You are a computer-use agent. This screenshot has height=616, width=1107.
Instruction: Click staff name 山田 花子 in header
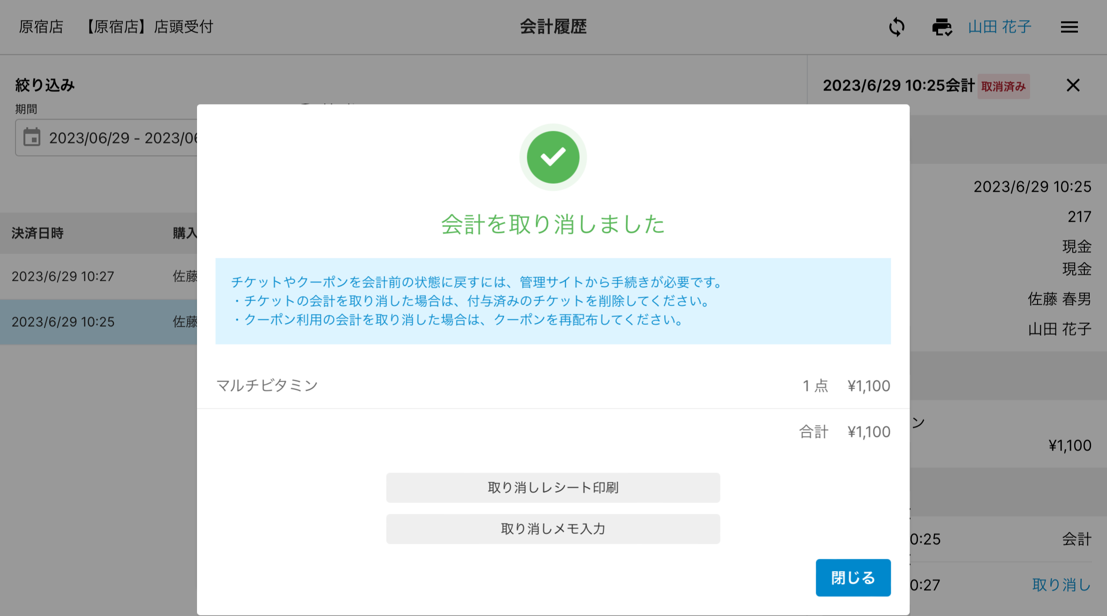click(x=1000, y=27)
